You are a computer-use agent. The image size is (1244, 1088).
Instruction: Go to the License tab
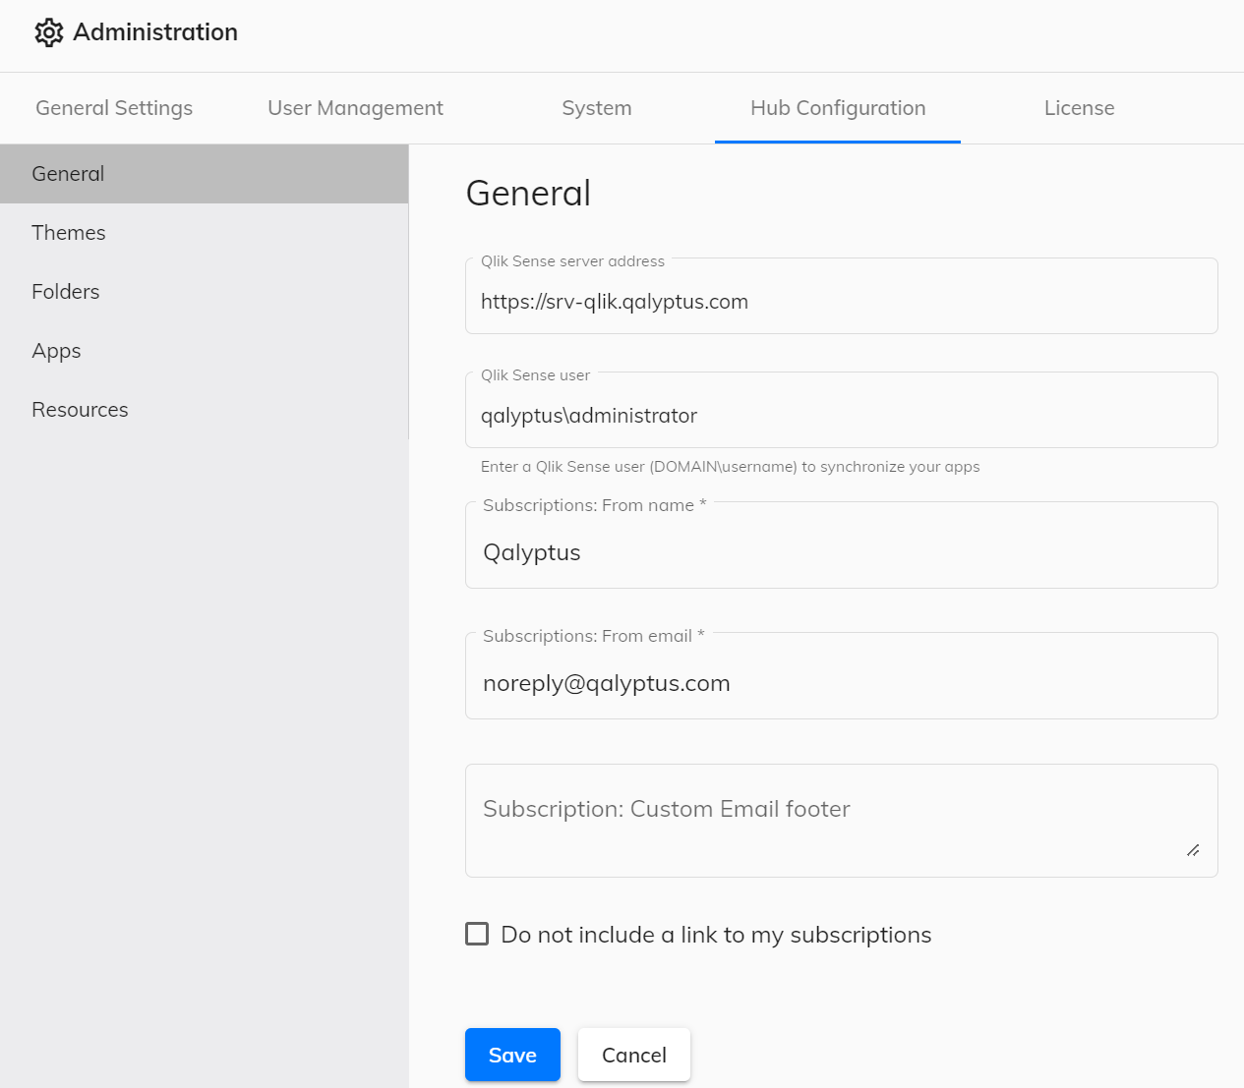[x=1079, y=108]
